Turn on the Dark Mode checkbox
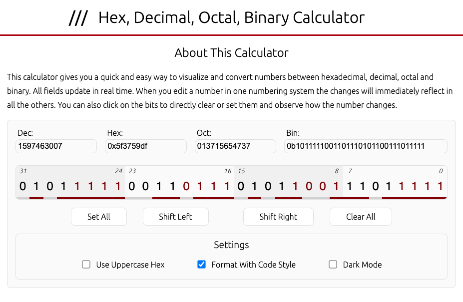The image size is (463, 302). (x=333, y=265)
